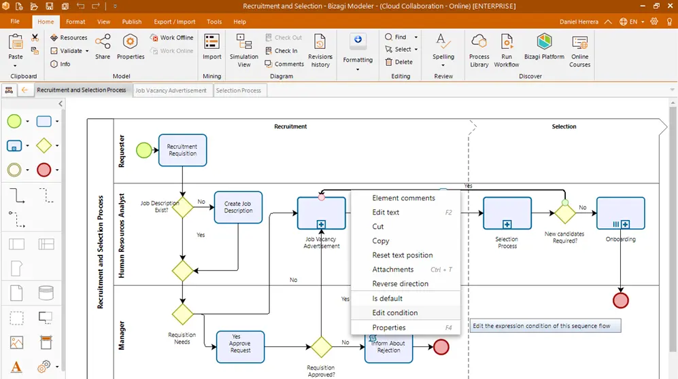Viewport: 678px width, 379px height.
Task: Open Resources in the Model group
Action: tap(69, 37)
